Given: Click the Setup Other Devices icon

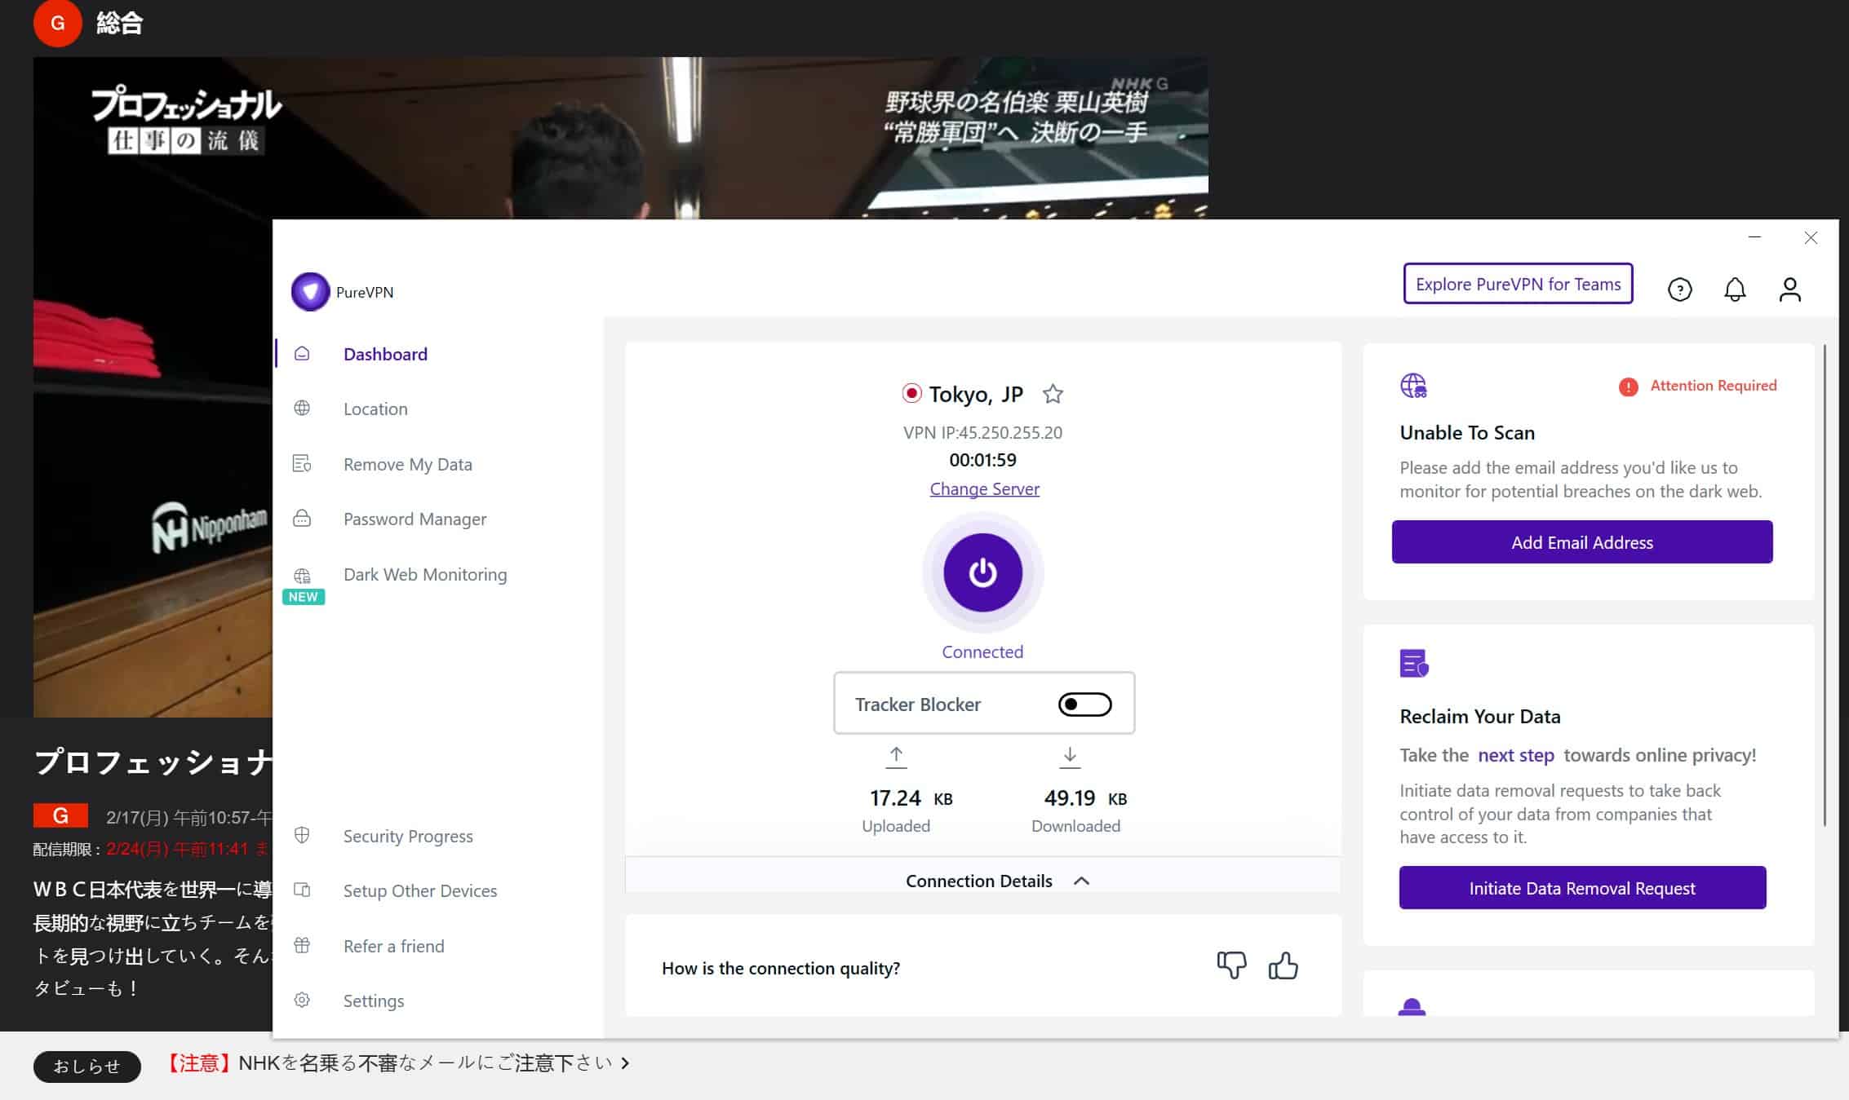Looking at the screenshot, I should click(x=302, y=890).
